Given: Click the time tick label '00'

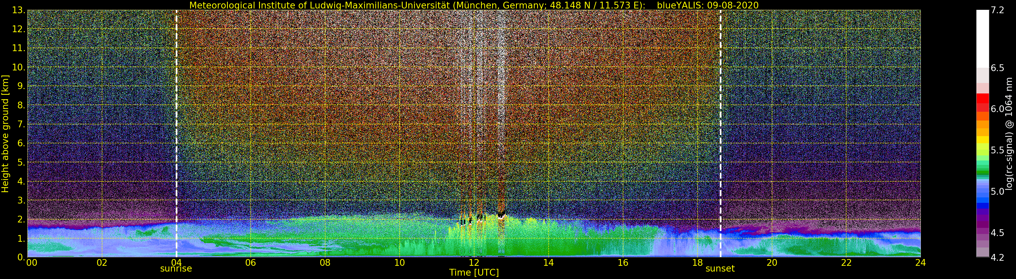Looking at the screenshot, I should point(31,262).
